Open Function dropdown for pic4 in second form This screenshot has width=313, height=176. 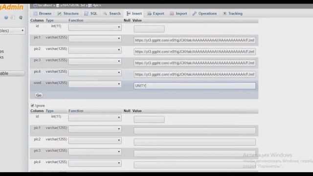coord(95,163)
